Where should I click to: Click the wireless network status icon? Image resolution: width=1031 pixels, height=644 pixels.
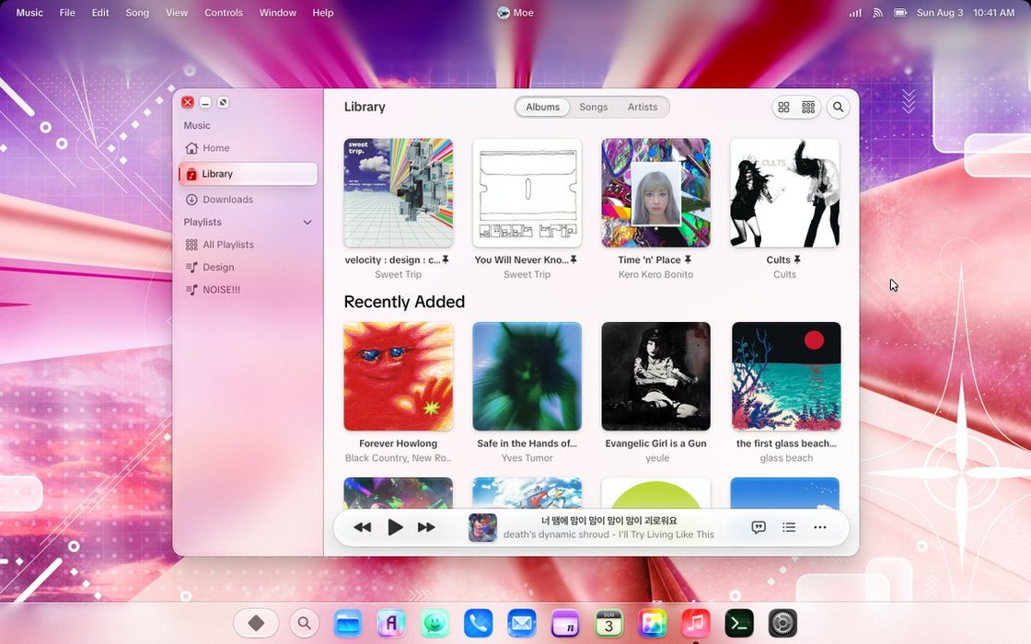[878, 13]
